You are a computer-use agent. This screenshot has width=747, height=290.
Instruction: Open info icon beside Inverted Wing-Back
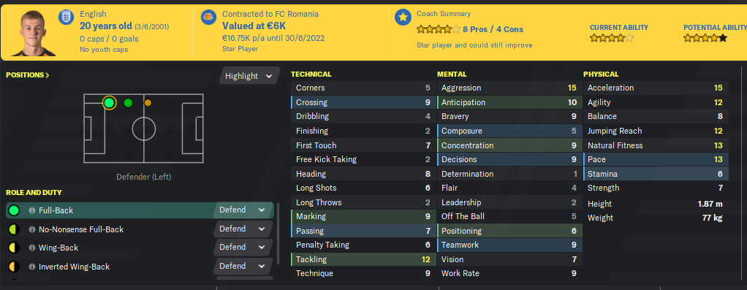coord(32,267)
